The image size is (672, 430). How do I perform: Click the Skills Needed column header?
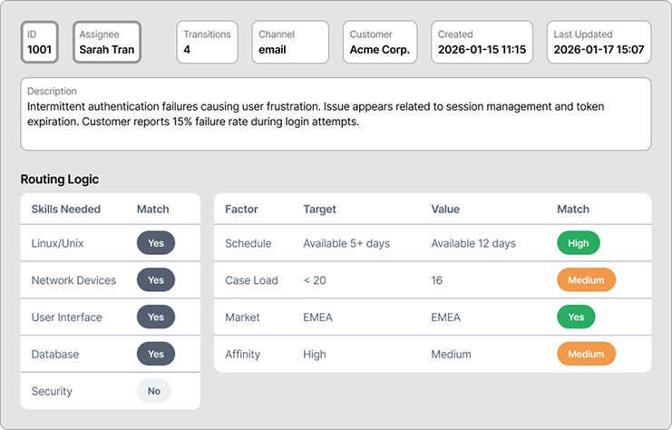pyautogui.click(x=66, y=210)
